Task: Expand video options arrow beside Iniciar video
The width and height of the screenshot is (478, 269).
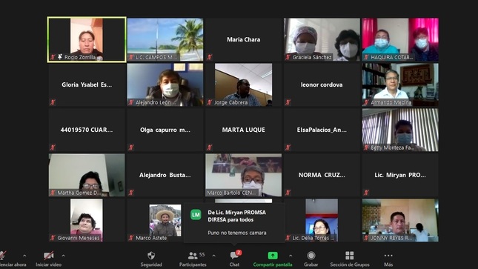Action: pos(64,256)
